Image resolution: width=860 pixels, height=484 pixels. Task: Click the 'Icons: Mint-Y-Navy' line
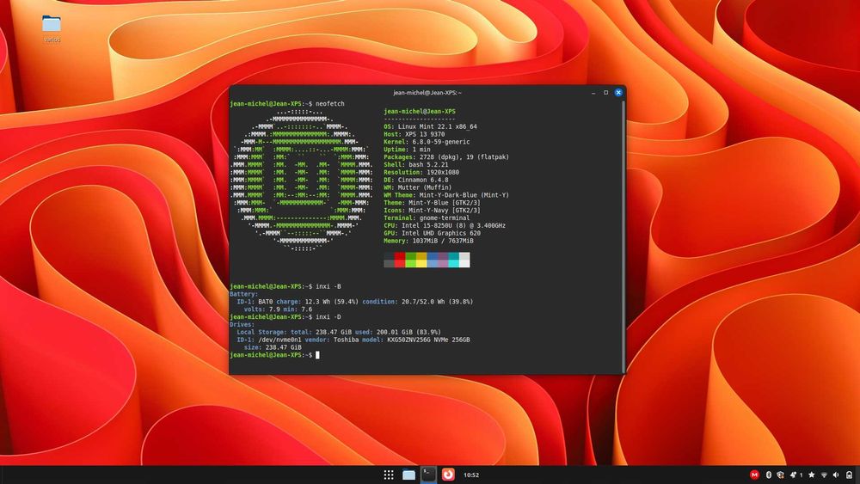coord(433,211)
